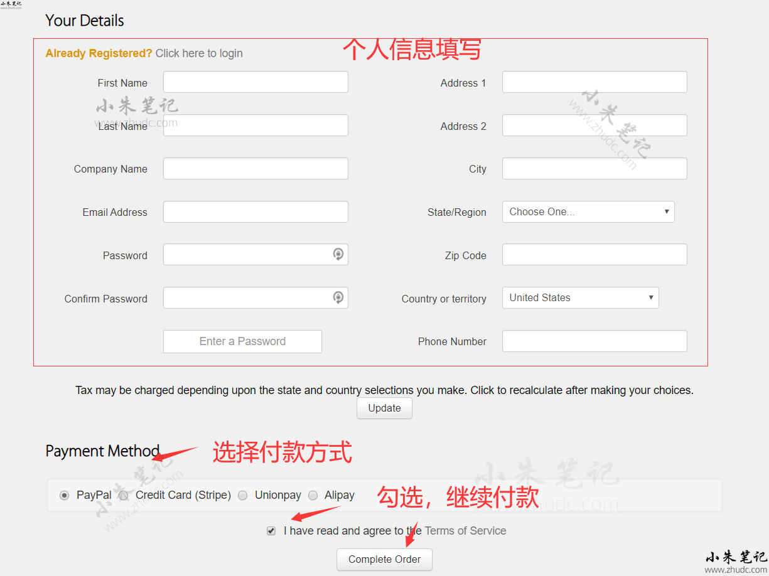Toggle the Terms of Service agreement checkbox
The width and height of the screenshot is (769, 576).
pyautogui.click(x=271, y=531)
